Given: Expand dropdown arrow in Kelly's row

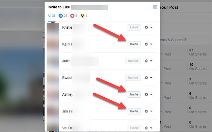Looking at the screenshot, I should [x=151, y=44].
